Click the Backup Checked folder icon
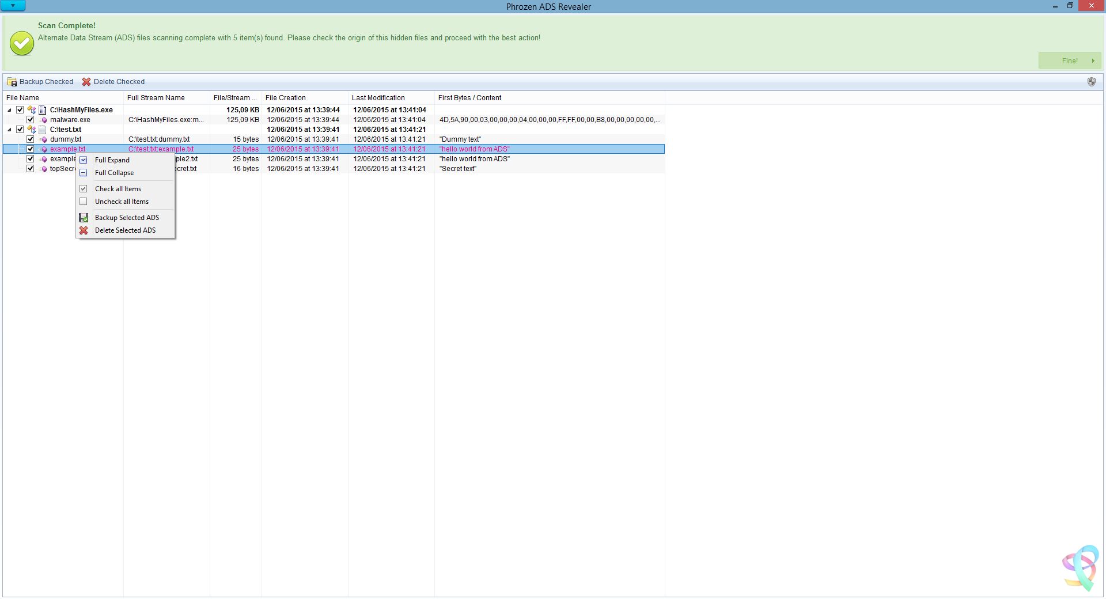This screenshot has width=1106, height=599. click(x=12, y=82)
